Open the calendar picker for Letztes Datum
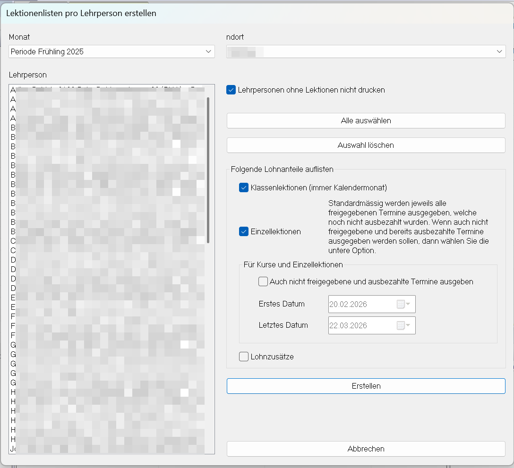The width and height of the screenshot is (514, 468). tap(403, 325)
